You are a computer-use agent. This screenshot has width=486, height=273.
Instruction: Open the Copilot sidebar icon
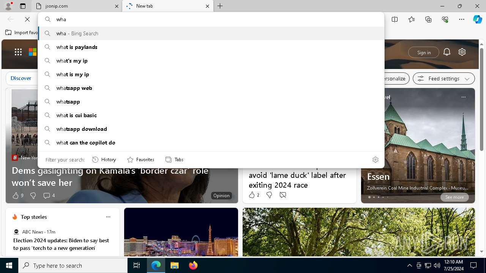click(477, 19)
